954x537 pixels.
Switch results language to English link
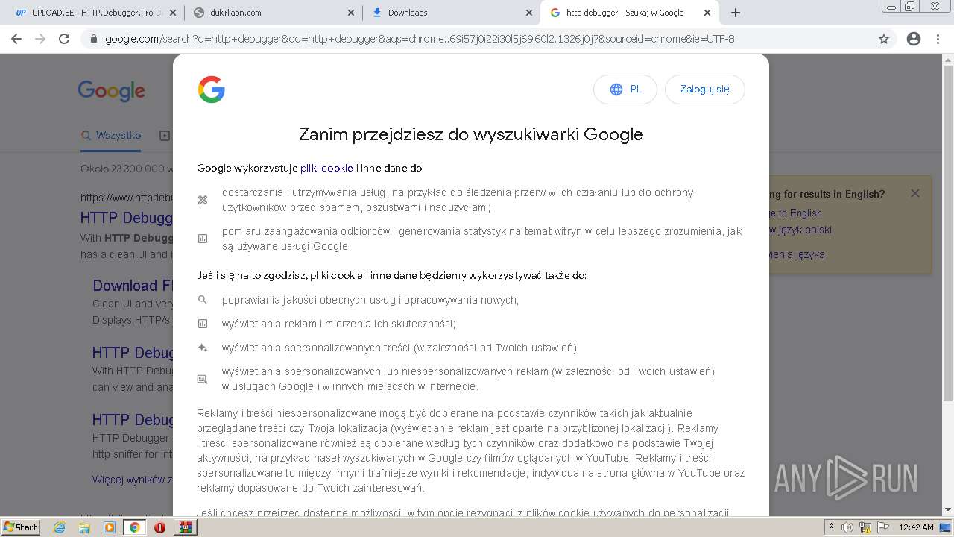pyautogui.click(x=795, y=213)
